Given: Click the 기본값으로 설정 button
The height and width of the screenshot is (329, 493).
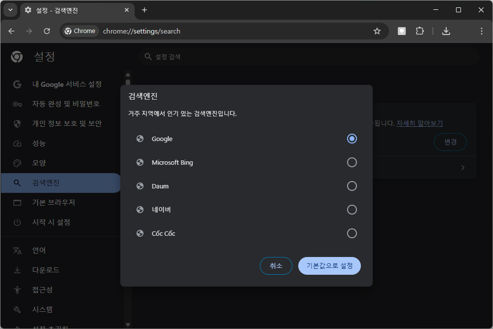Looking at the screenshot, I should (x=329, y=266).
